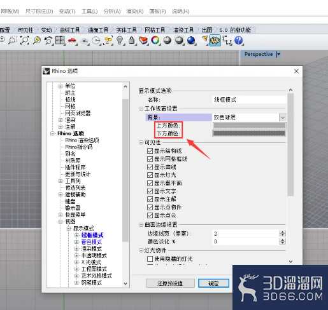Enable the 使用隐藏的灯光 checkbox
Viewport: 328px width, 310px height.
[x=150, y=259]
